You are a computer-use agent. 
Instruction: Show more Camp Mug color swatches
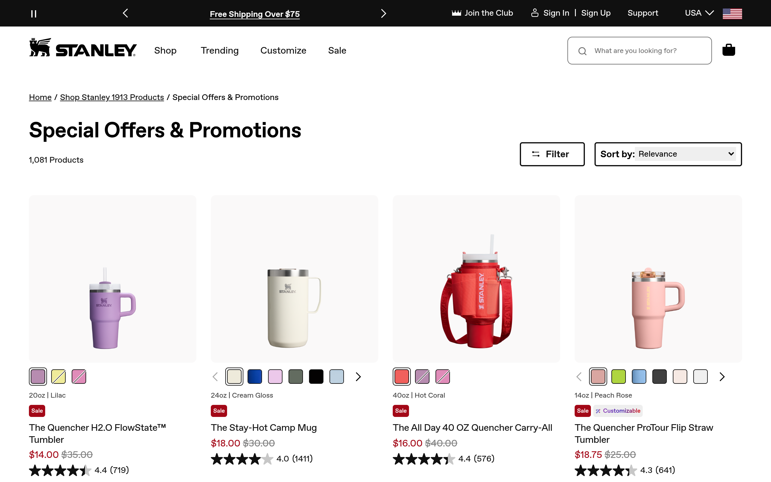click(358, 377)
